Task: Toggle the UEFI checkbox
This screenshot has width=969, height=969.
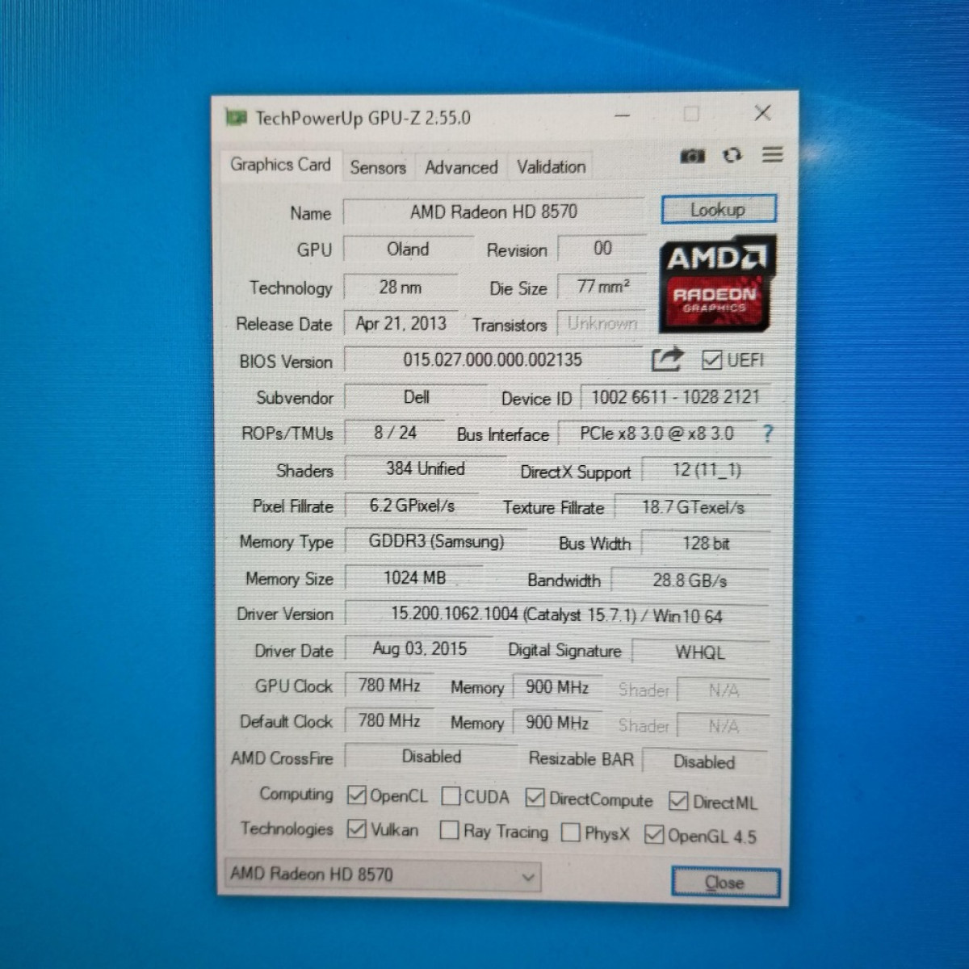Action: [711, 360]
